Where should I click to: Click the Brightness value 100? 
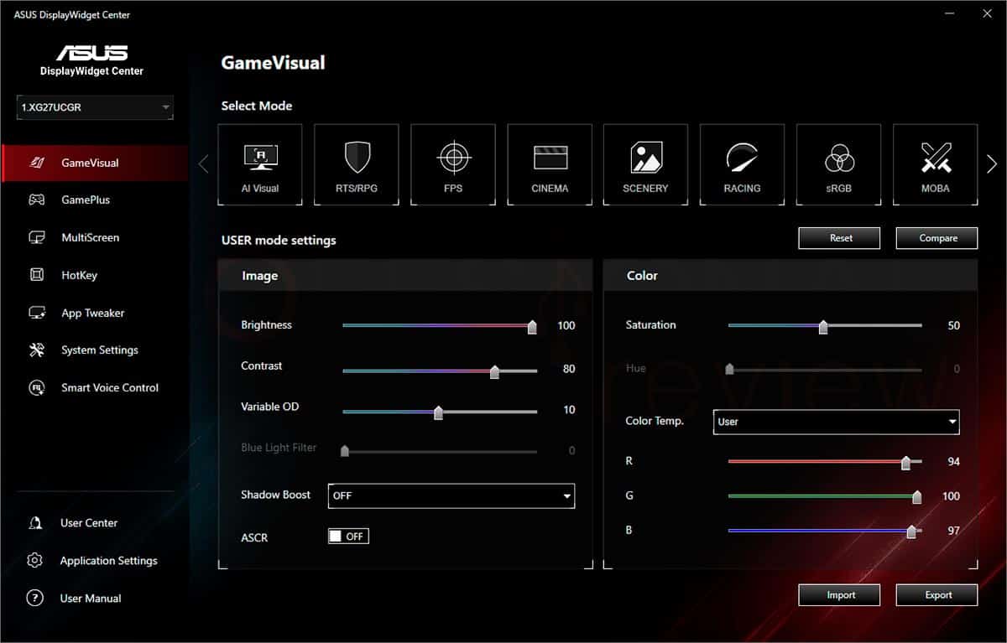566,325
